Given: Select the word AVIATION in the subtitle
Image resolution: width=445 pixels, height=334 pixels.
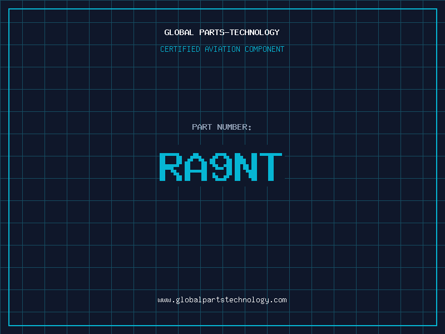Looking at the screenshot, I should coord(222,49).
